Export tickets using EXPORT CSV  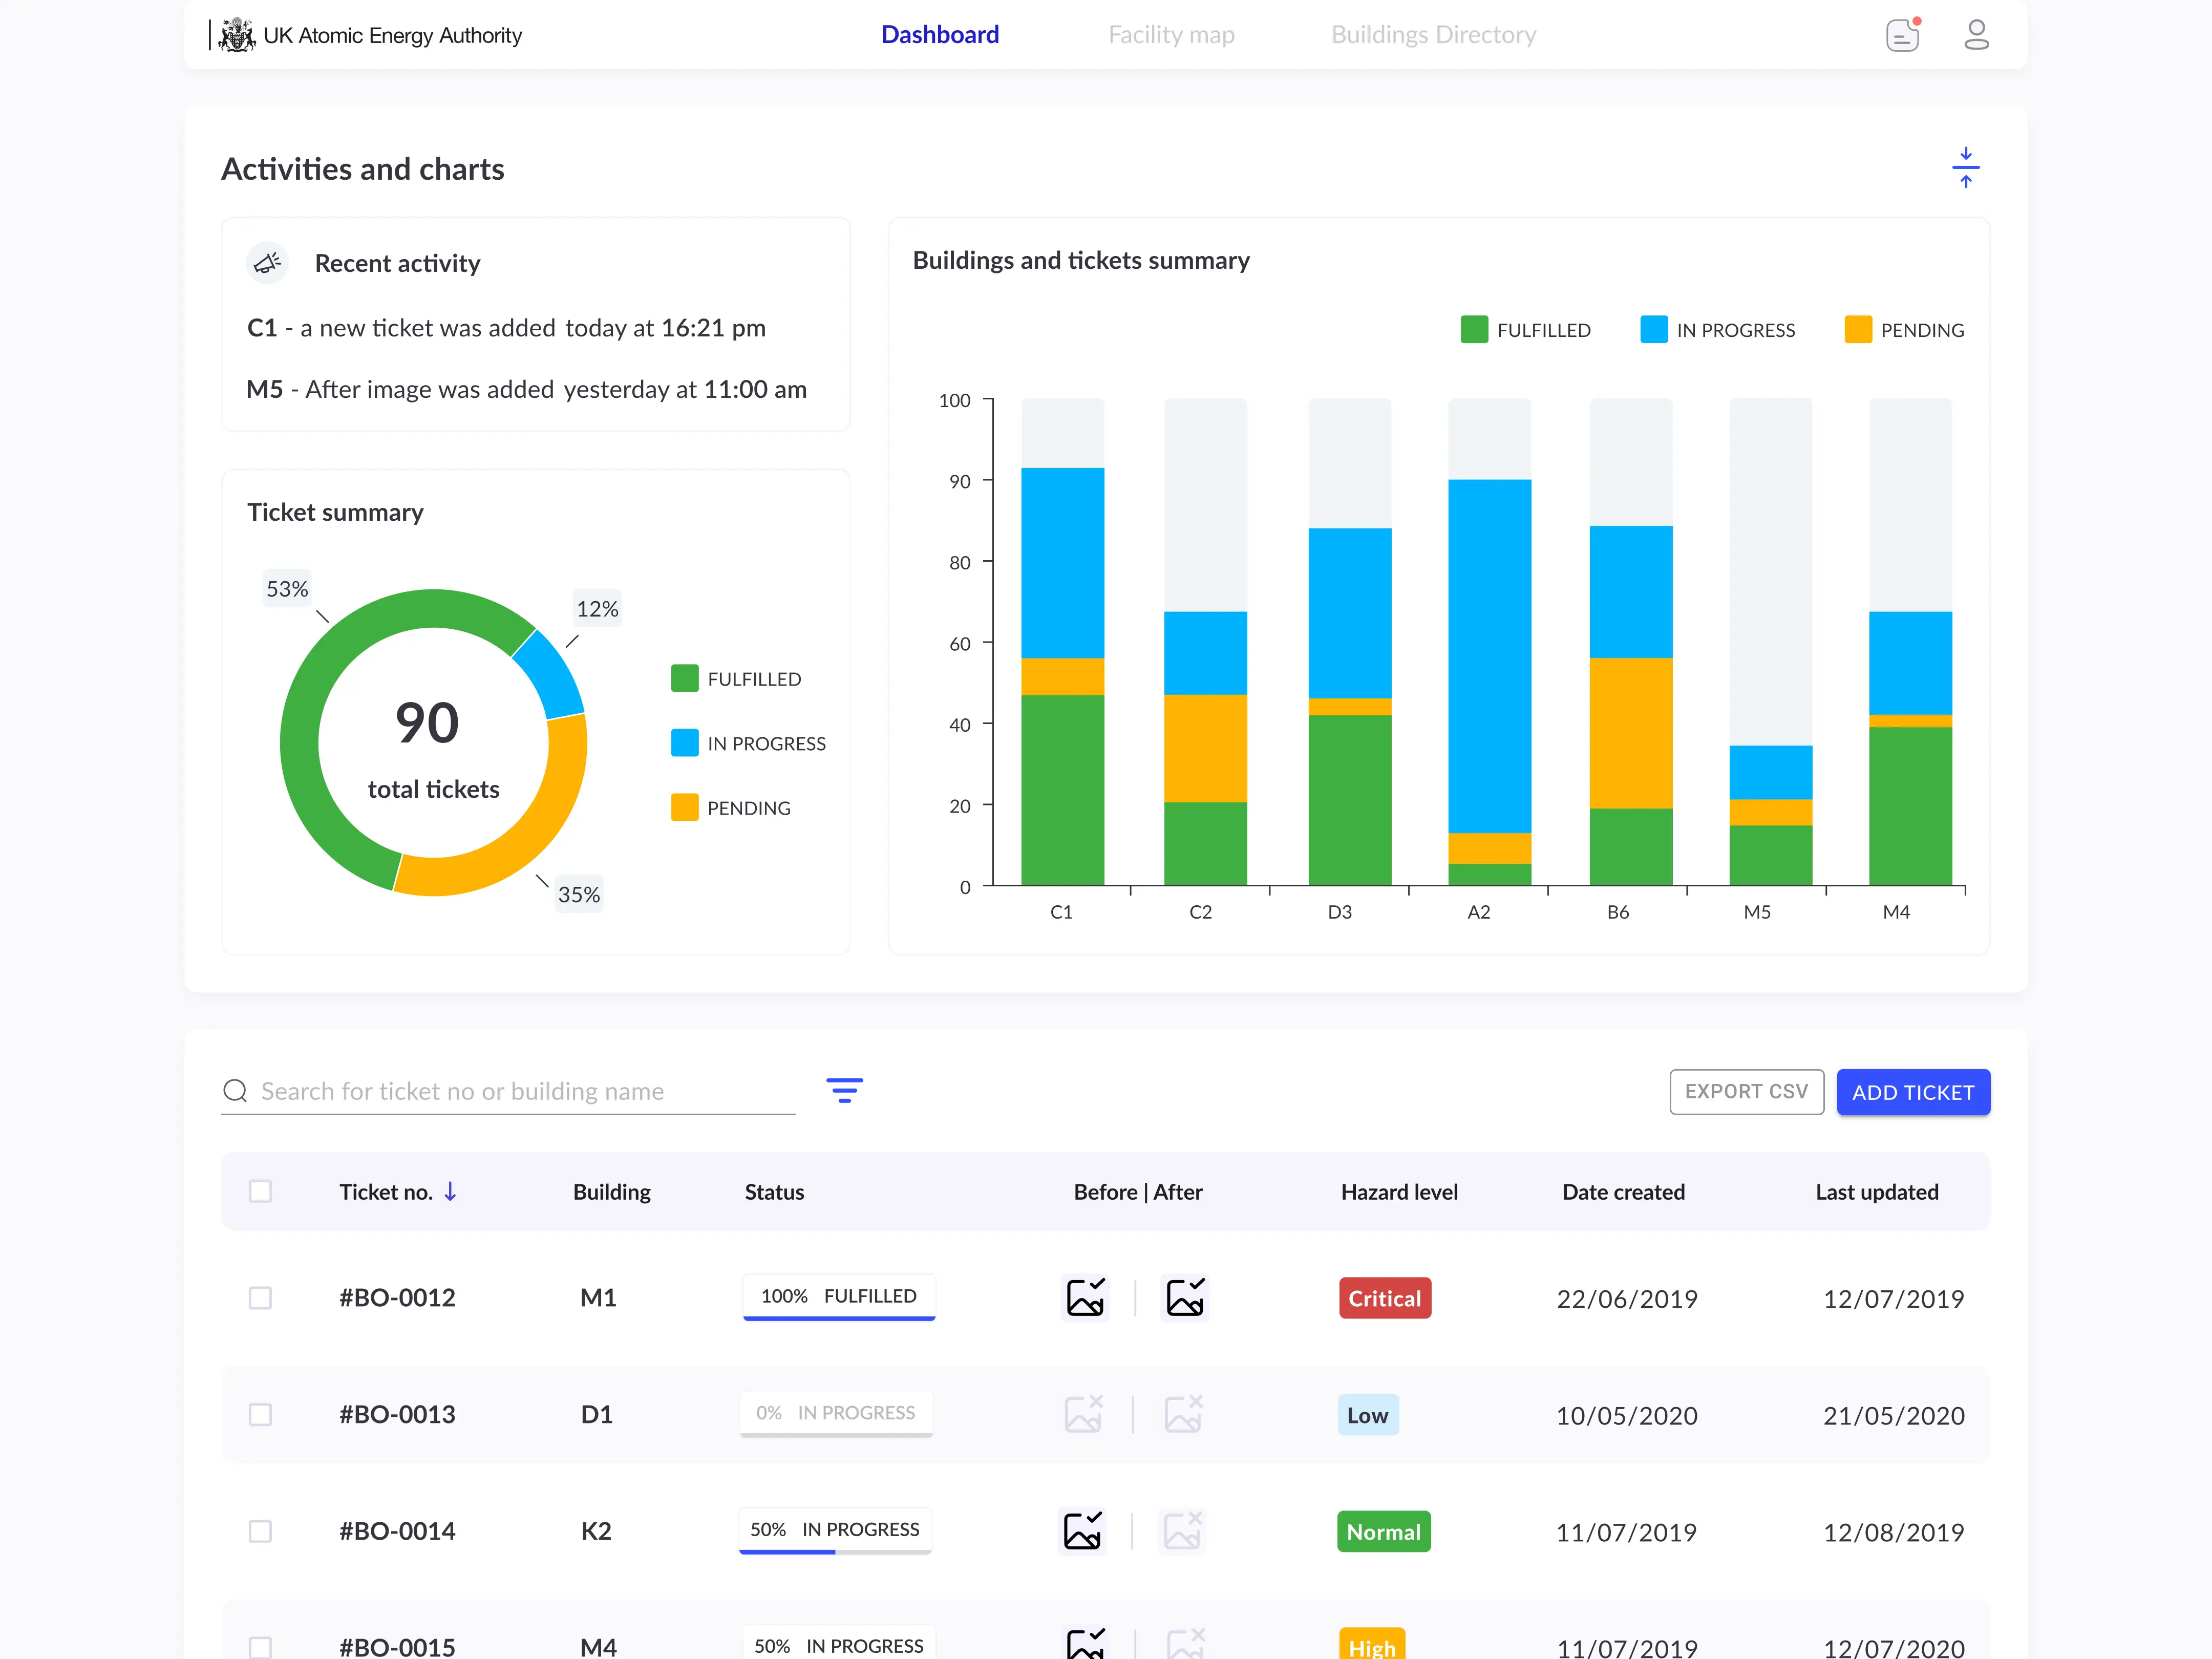(x=1746, y=1091)
